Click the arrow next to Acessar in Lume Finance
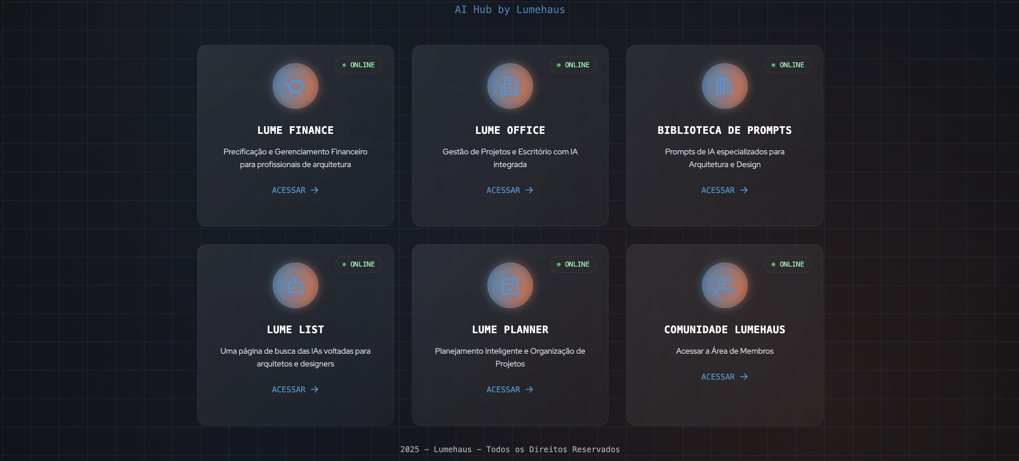Screen dimensions: 1019x461 pyautogui.click(x=315, y=190)
